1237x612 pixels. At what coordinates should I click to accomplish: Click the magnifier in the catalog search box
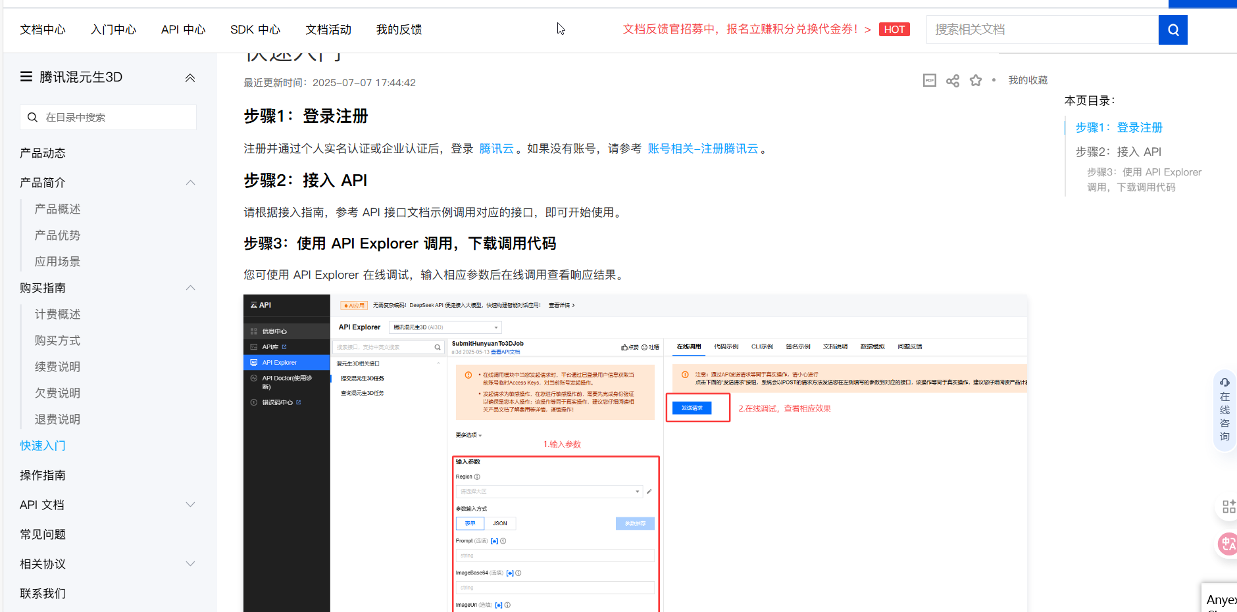(32, 118)
